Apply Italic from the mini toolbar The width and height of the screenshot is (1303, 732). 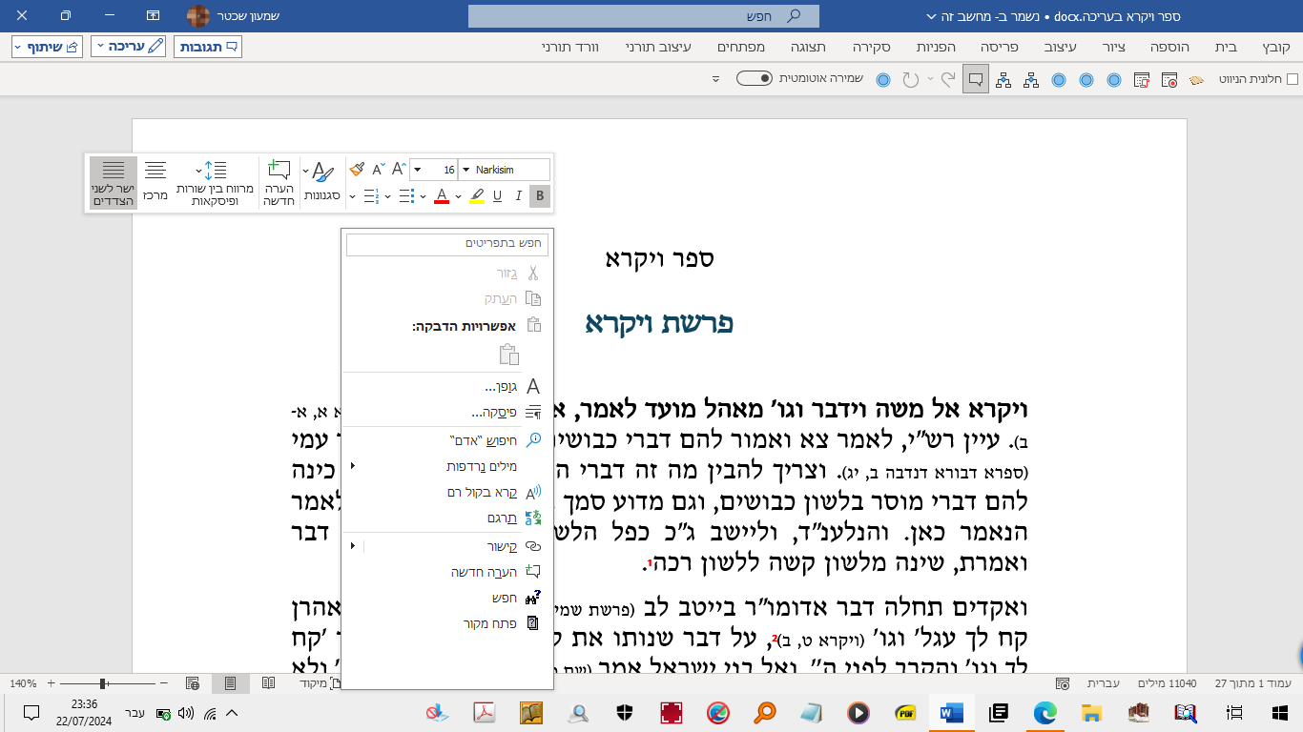coord(519,196)
